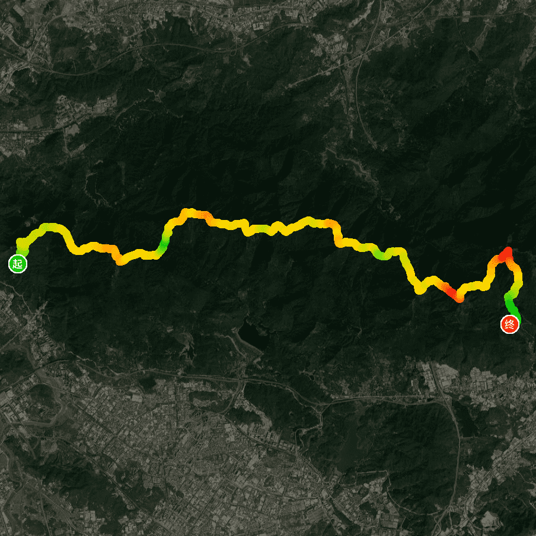This screenshot has height=536, width=536.
Task: Click the green 起 start marker
Action: (18, 264)
